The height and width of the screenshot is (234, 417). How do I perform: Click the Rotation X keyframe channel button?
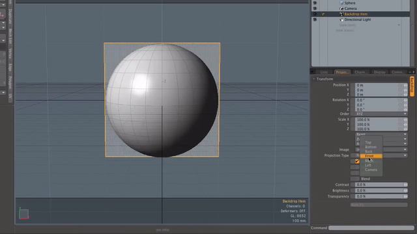point(352,100)
